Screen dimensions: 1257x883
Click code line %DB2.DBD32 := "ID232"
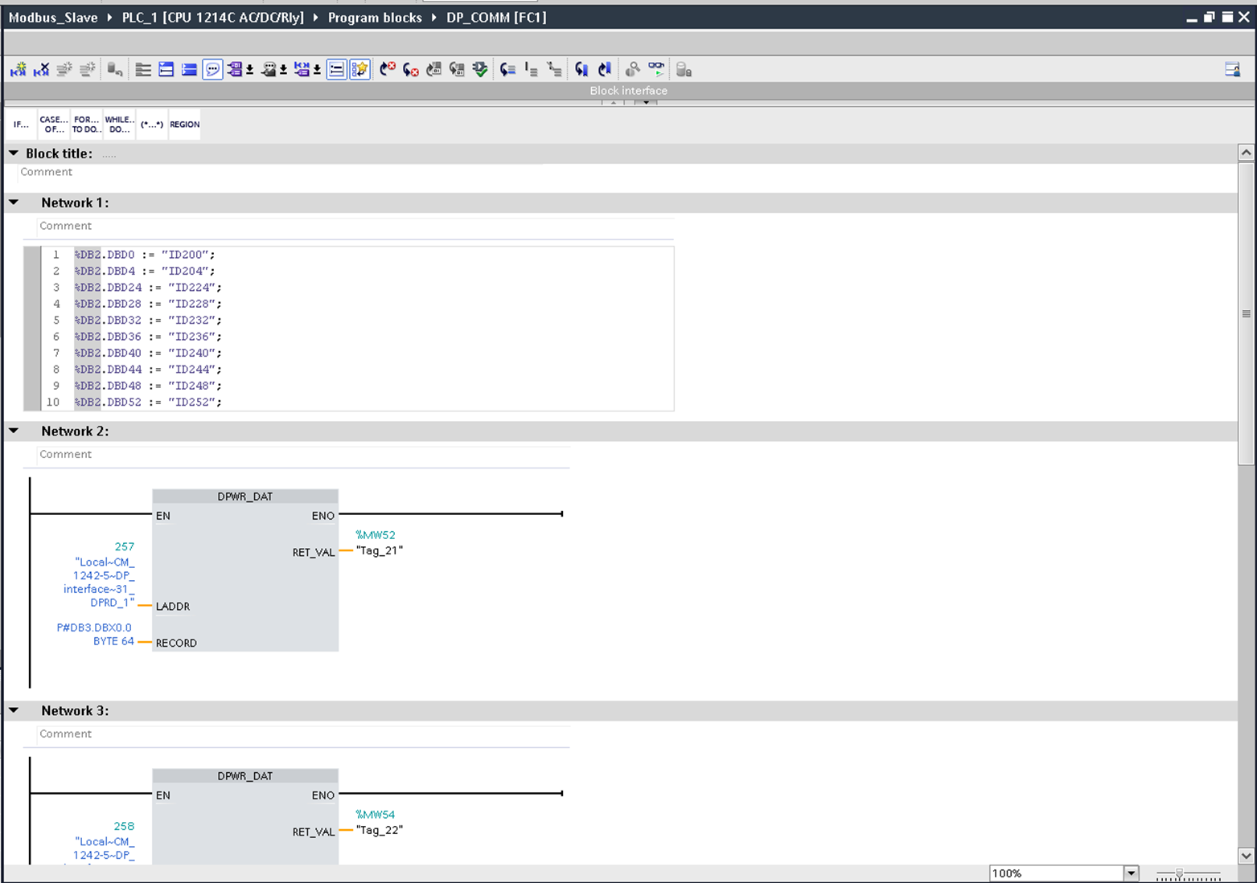148,320
